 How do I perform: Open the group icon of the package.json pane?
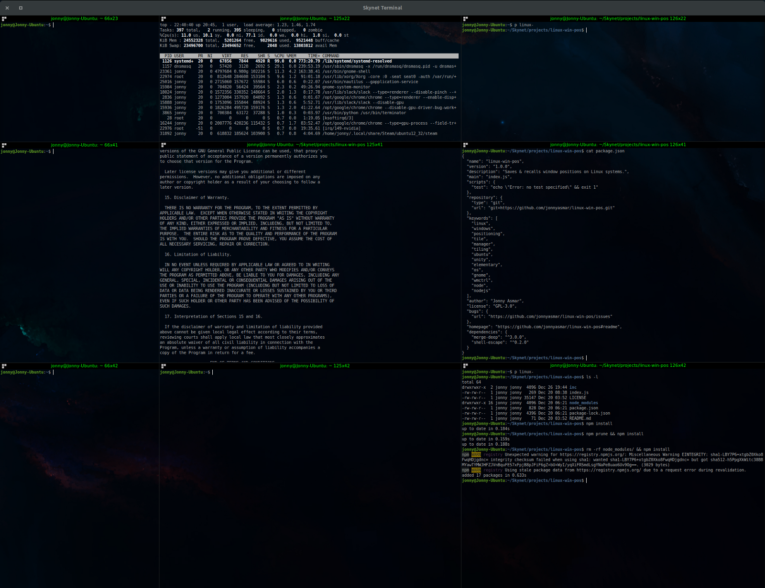click(x=465, y=145)
